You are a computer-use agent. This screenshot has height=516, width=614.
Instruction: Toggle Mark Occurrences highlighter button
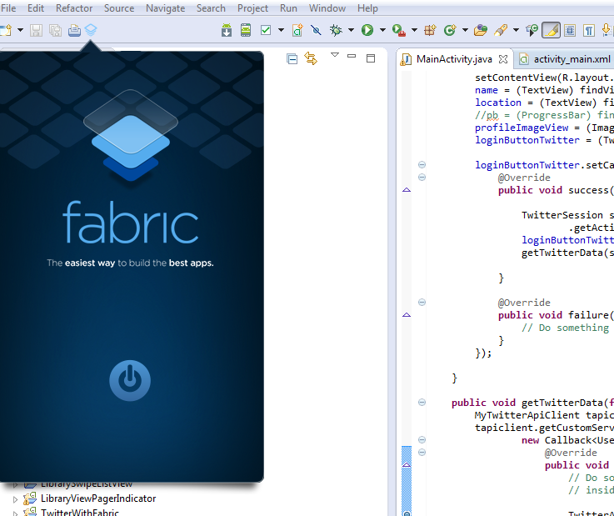coord(550,30)
